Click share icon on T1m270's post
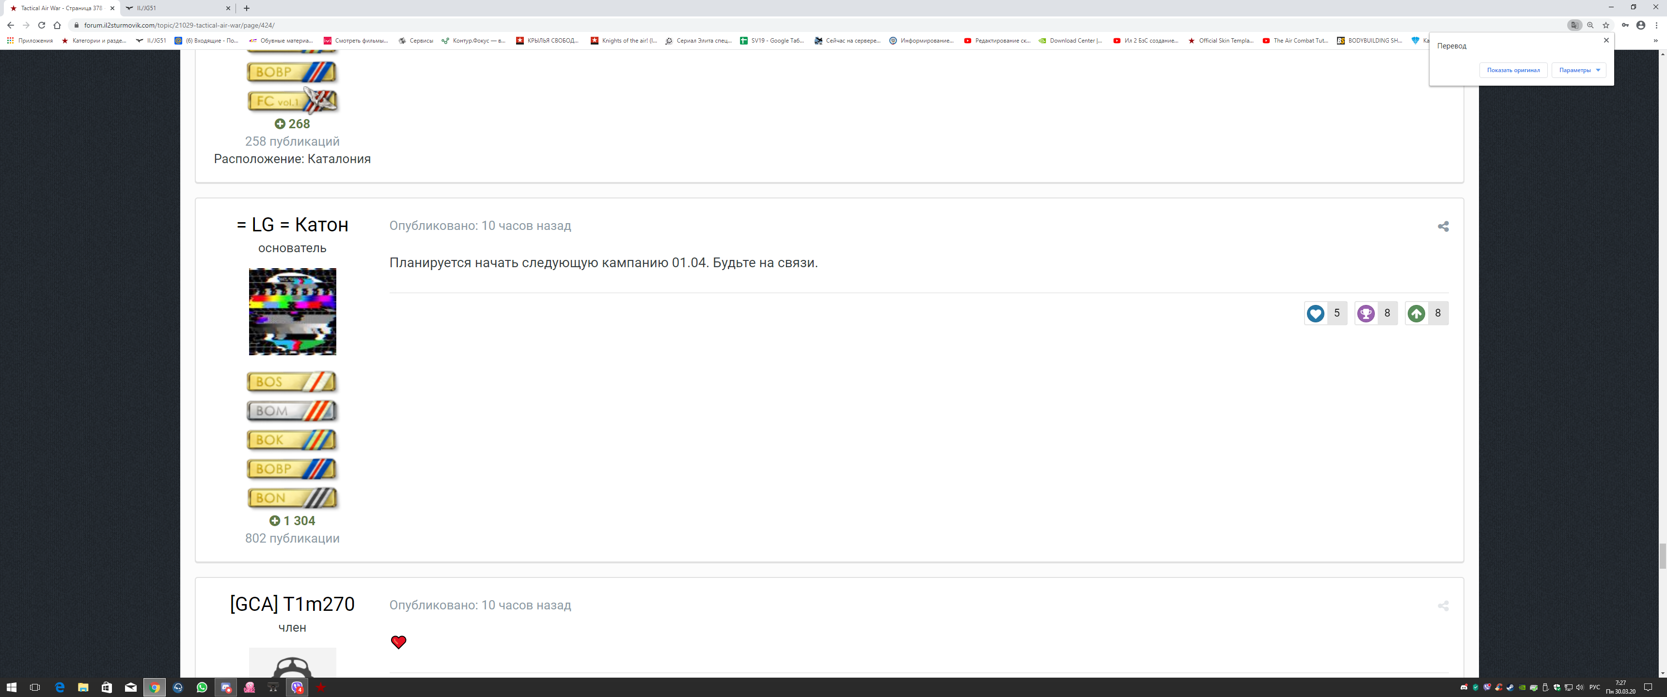 1443,606
